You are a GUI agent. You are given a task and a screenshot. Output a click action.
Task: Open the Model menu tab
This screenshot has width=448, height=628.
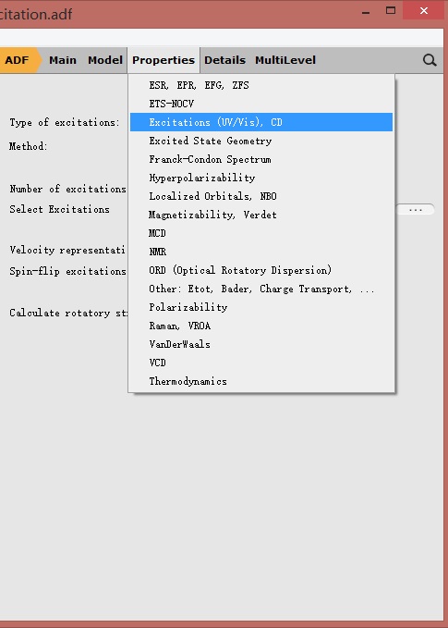coord(105,60)
